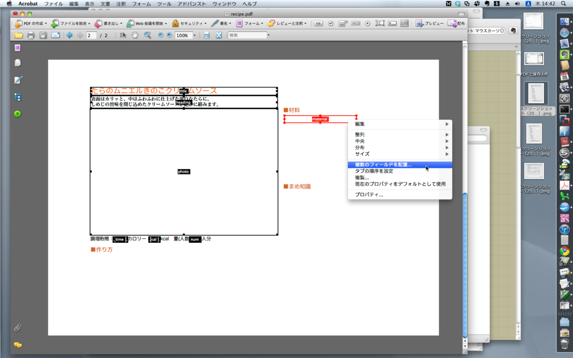Screen dimensions: 573x358
Task: Open the フォーム toolbar dropdown menu
Action: pos(261,23)
